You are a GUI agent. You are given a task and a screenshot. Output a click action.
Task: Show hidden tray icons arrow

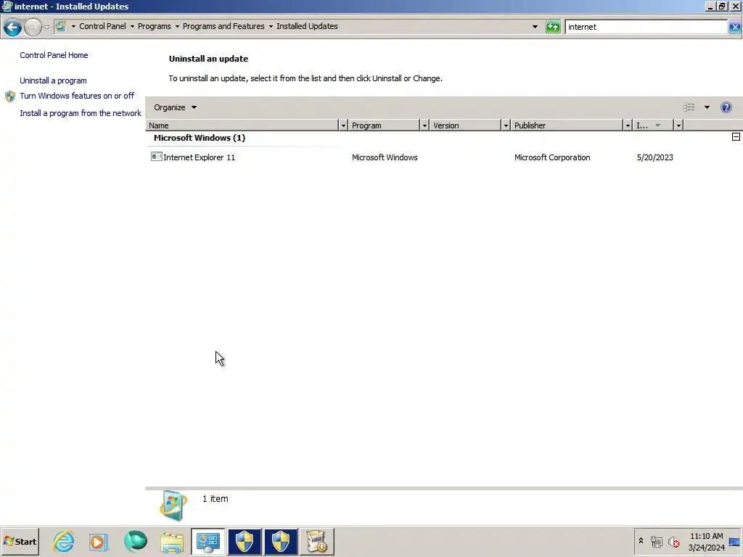click(641, 541)
